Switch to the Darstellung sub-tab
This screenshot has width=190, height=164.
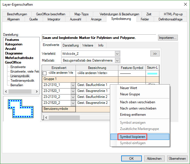coord(71,45)
